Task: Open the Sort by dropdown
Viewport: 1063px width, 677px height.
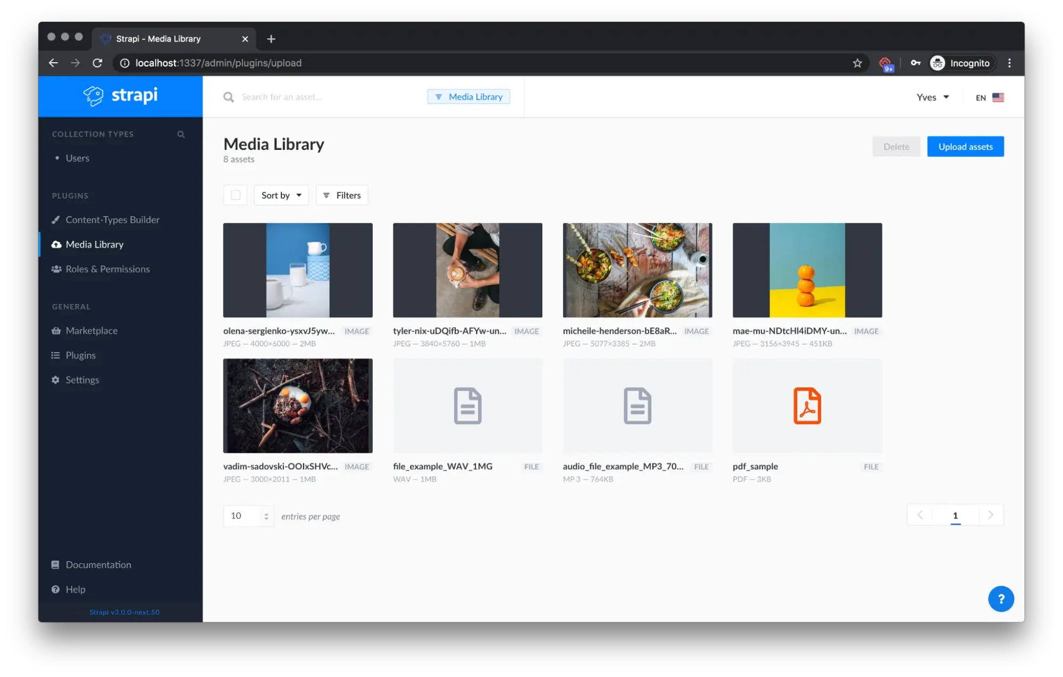Action: pyautogui.click(x=281, y=195)
